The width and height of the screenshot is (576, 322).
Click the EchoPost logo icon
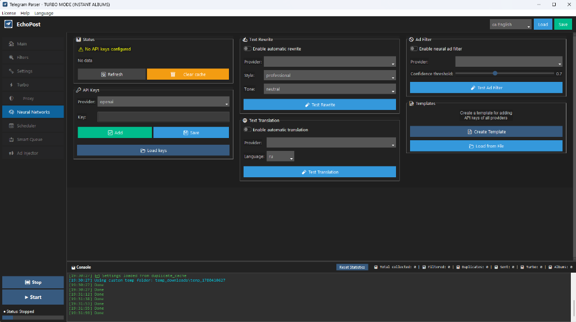(x=8, y=24)
